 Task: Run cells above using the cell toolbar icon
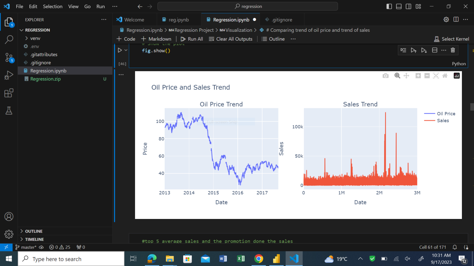click(x=413, y=50)
